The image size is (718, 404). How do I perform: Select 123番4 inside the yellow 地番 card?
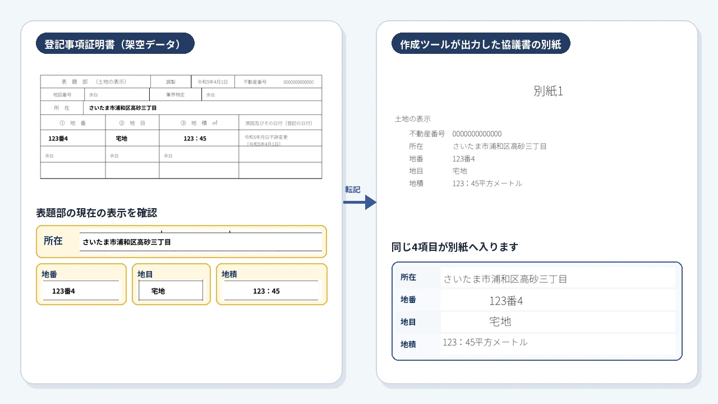pos(63,291)
